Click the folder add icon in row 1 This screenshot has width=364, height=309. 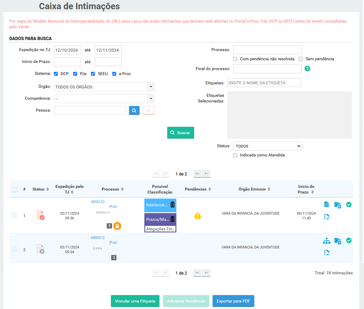(338, 205)
